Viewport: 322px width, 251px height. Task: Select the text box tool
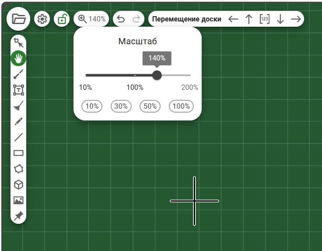pyautogui.click(x=18, y=90)
